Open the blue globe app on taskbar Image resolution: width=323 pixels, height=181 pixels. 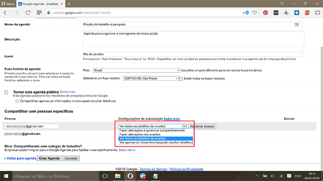(x=143, y=176)
